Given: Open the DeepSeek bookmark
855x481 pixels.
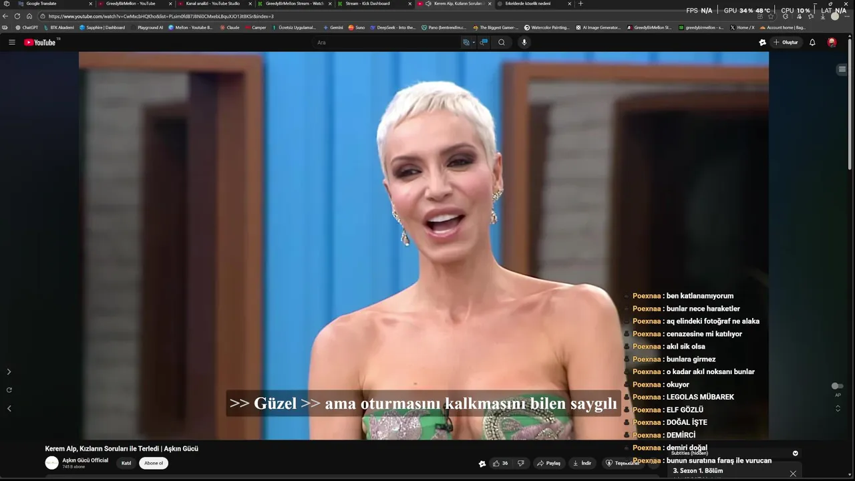Looking at the screenshot, I should [392, 27].
